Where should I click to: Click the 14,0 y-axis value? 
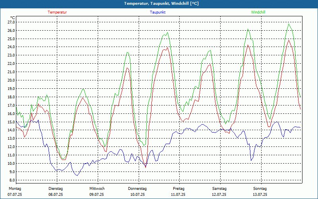(12, 130)
